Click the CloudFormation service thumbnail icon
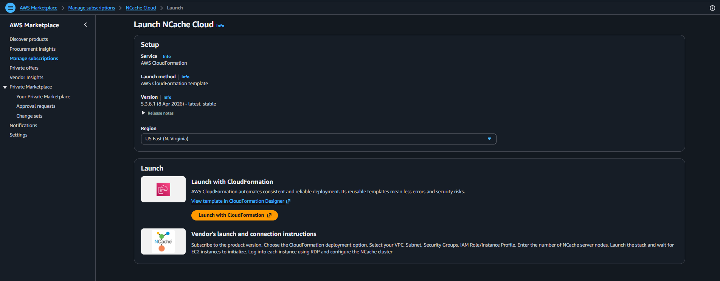720x281 pixels. 163,189
